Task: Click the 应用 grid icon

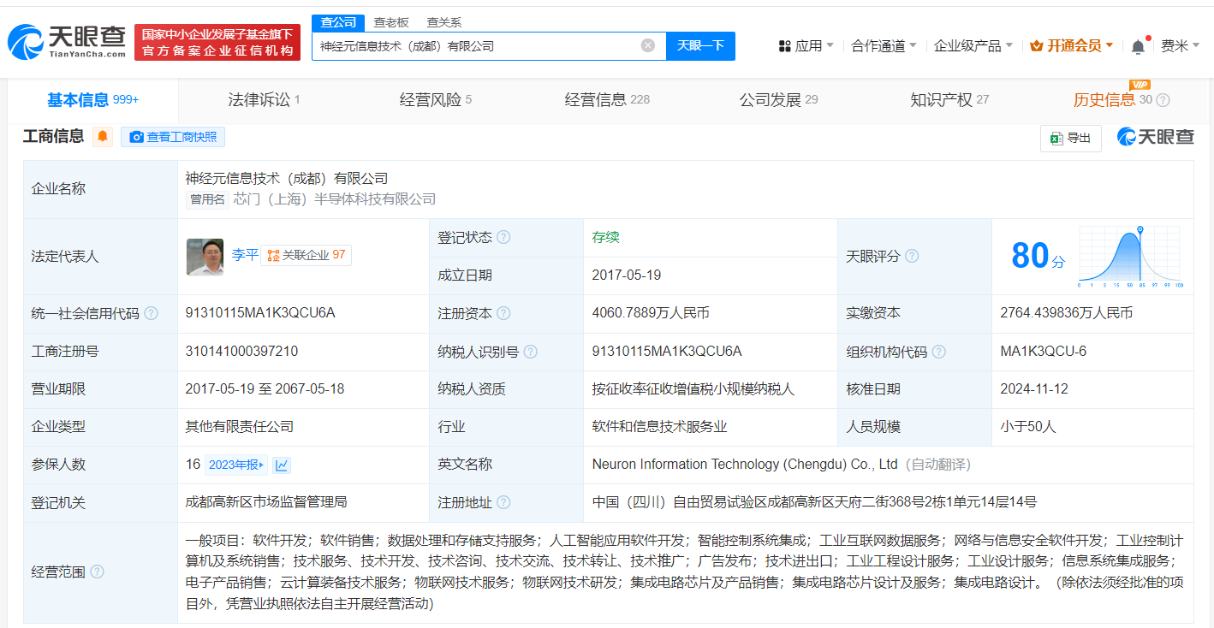Action: pos(785,46)
